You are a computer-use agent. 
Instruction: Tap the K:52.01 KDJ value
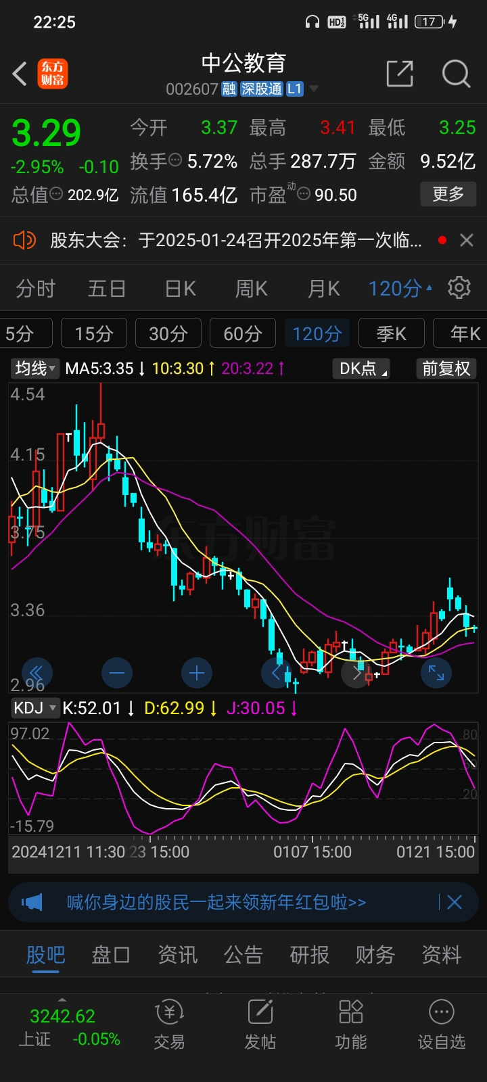(x=91, y=708)
